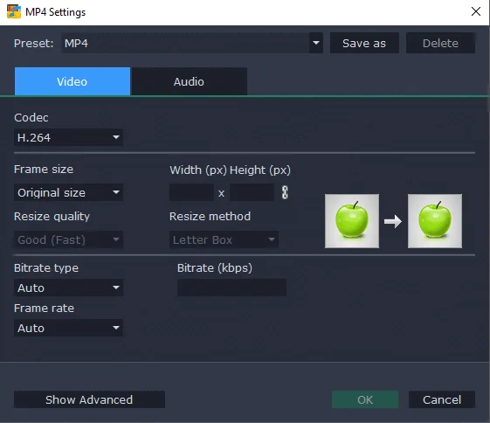
Task: Open the Resize method Letter Box dropdown
Action: click(224, 239)
